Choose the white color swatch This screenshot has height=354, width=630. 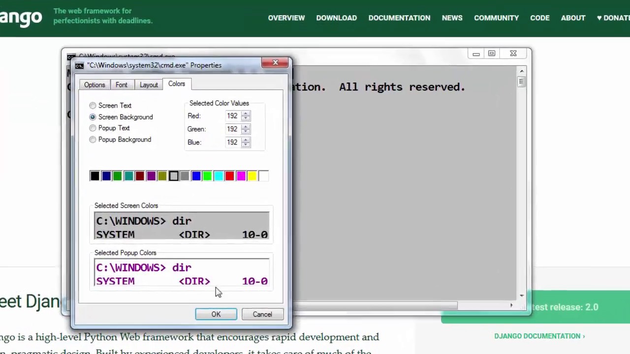263,176
